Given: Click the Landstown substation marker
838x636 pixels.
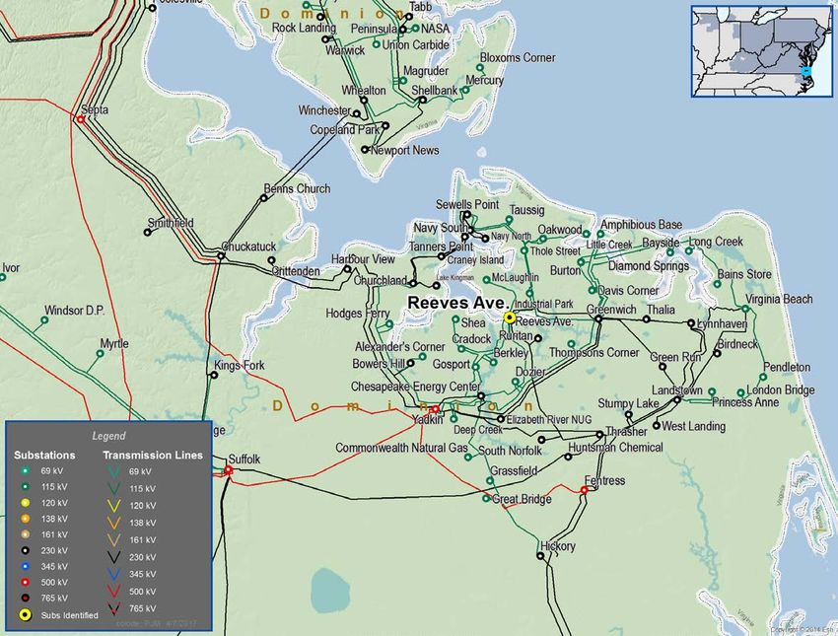Looking at the screenshot, I should pyautogui.click(x=677, y=399).
